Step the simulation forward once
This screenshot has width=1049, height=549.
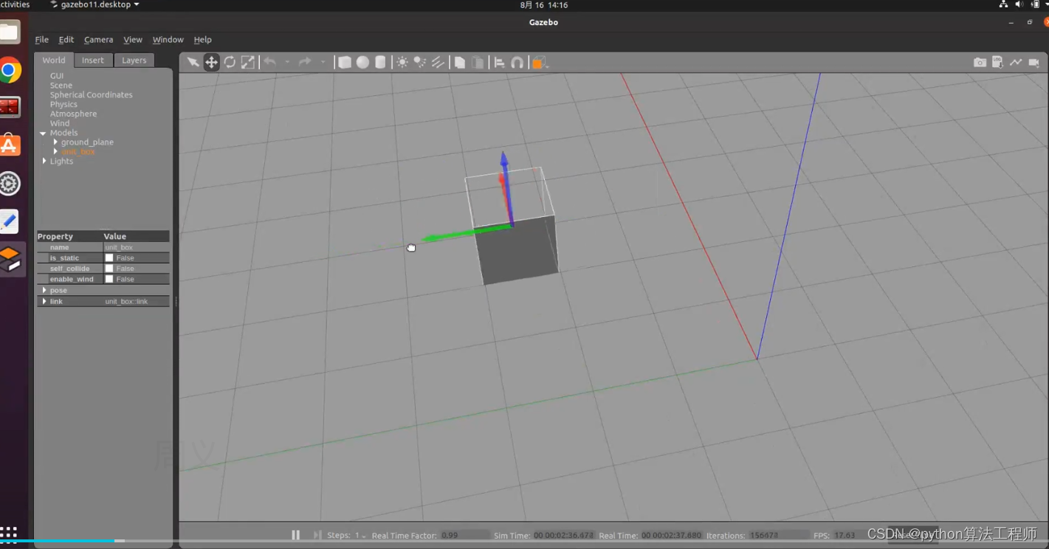317,535
